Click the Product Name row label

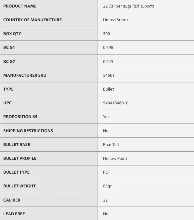[20, 6]
